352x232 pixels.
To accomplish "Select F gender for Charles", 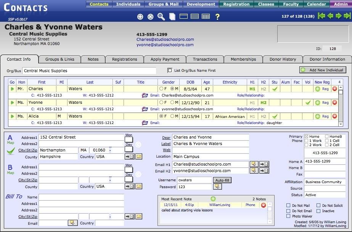I will pos(161,89).
